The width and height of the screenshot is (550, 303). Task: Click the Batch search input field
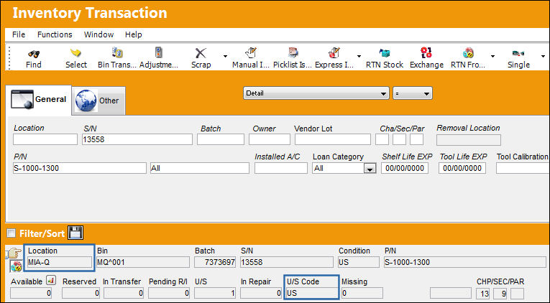point(221,139)
